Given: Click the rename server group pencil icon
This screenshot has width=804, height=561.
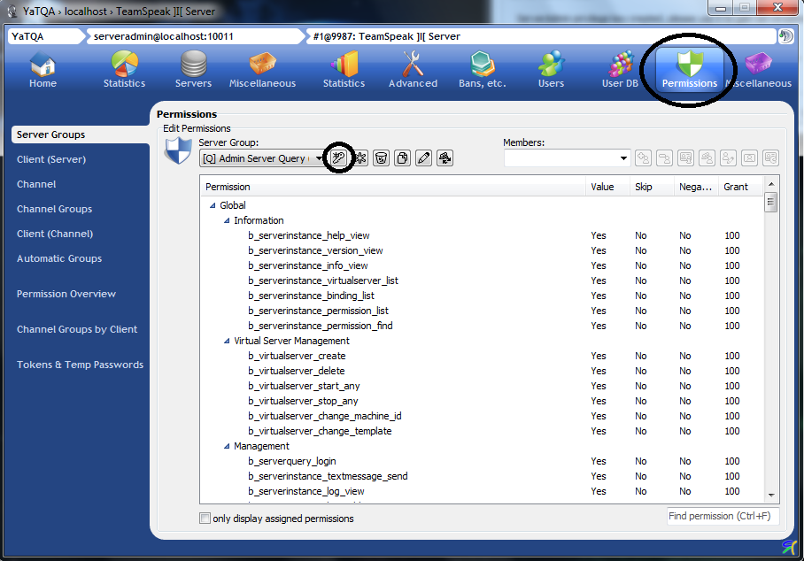Looking at the screenshot, I should [423, 158].
